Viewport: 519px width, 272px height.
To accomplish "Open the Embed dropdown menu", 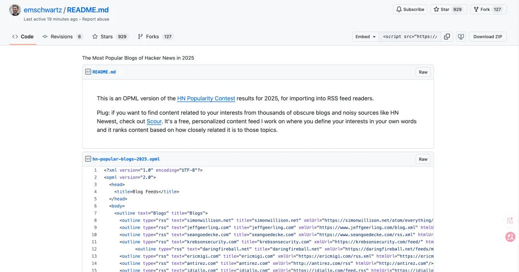I will pos(365,36).
